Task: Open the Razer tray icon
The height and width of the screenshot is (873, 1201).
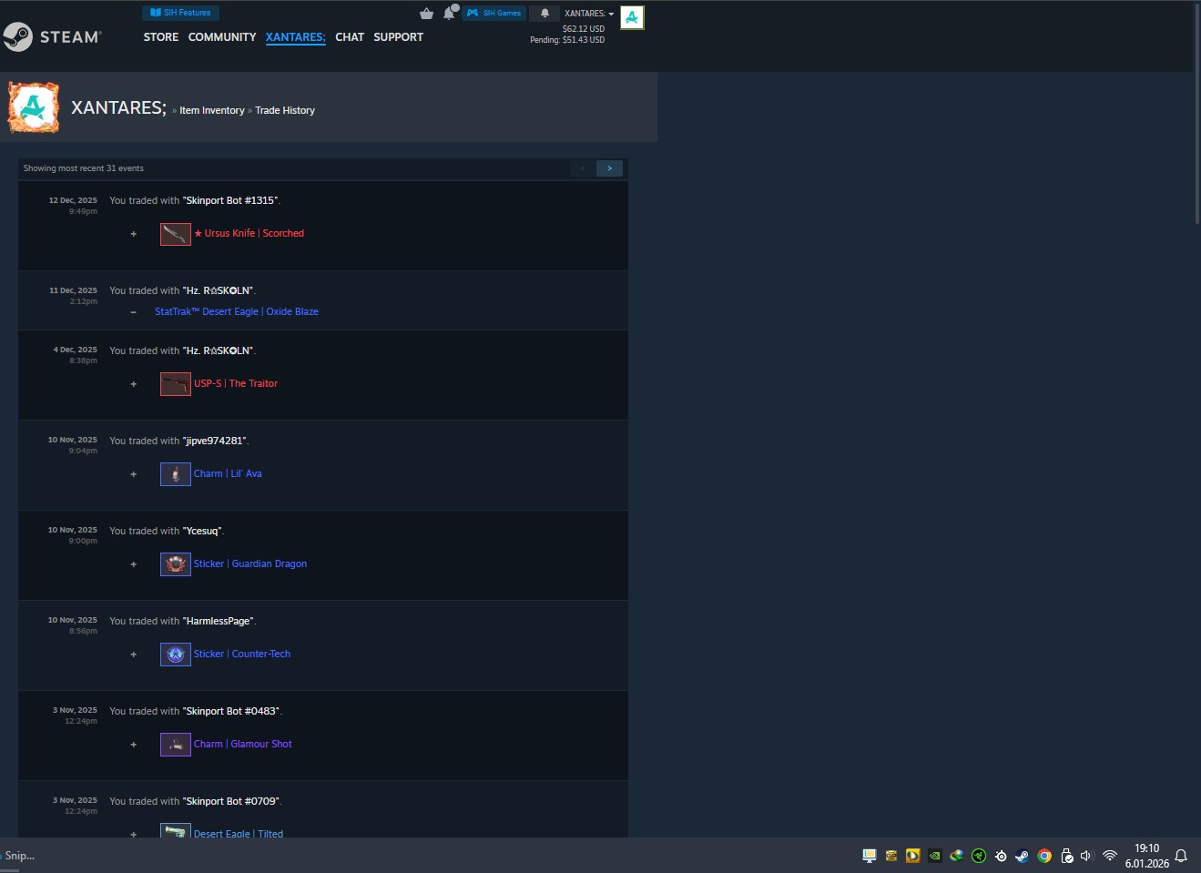Action: (979, 856)
